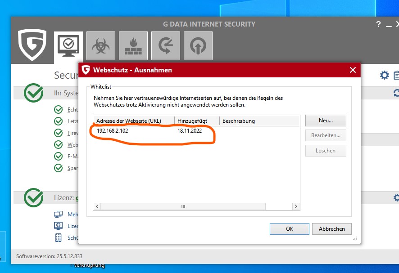
Task: Click the help question mark icon
Action: click(378, 25)
